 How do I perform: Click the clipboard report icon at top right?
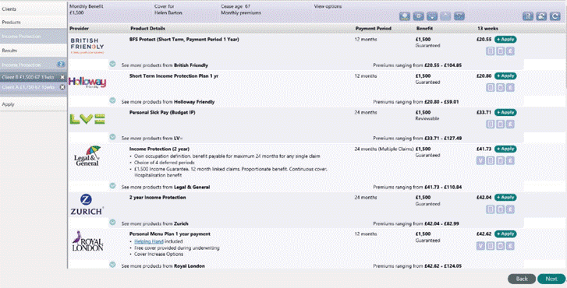(527, 16)
